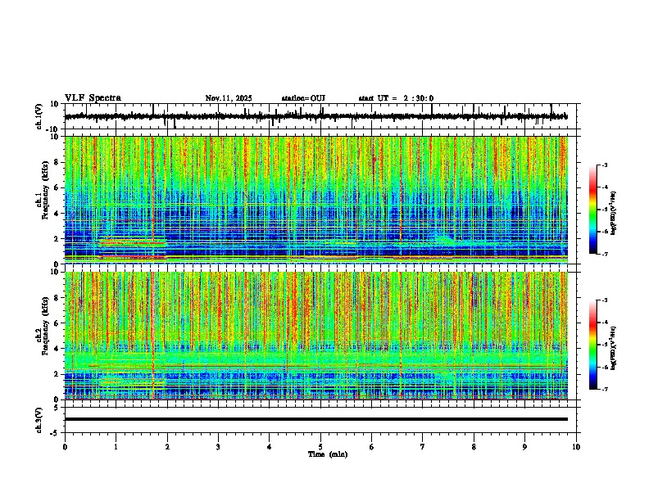Click the ch.2 colorbar log(PSD) unit label
The image size is (649, 501).
click(x=614, y=349)
